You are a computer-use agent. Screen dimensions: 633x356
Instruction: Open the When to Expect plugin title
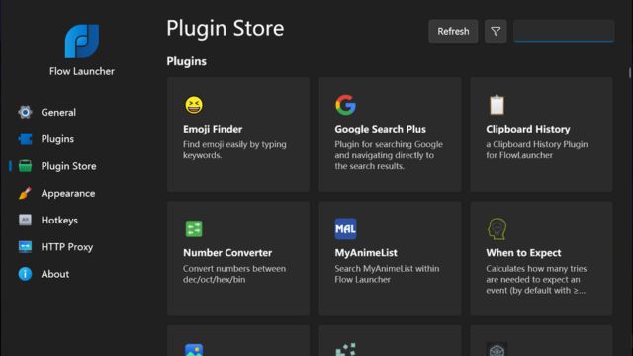523,253
